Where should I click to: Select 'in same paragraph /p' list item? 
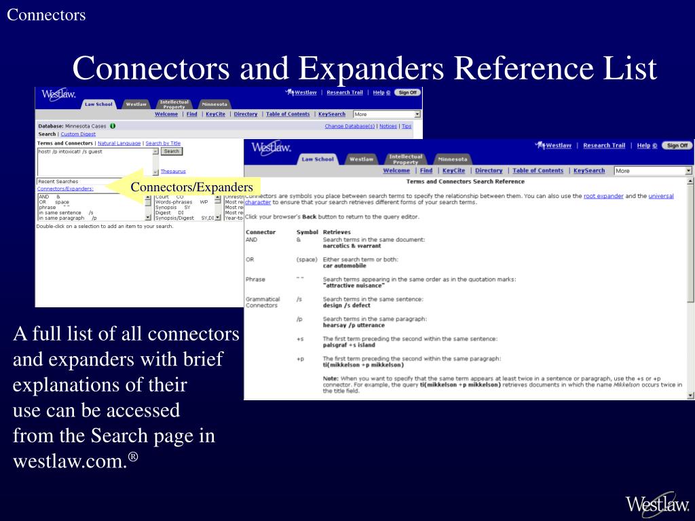(68, 218)
